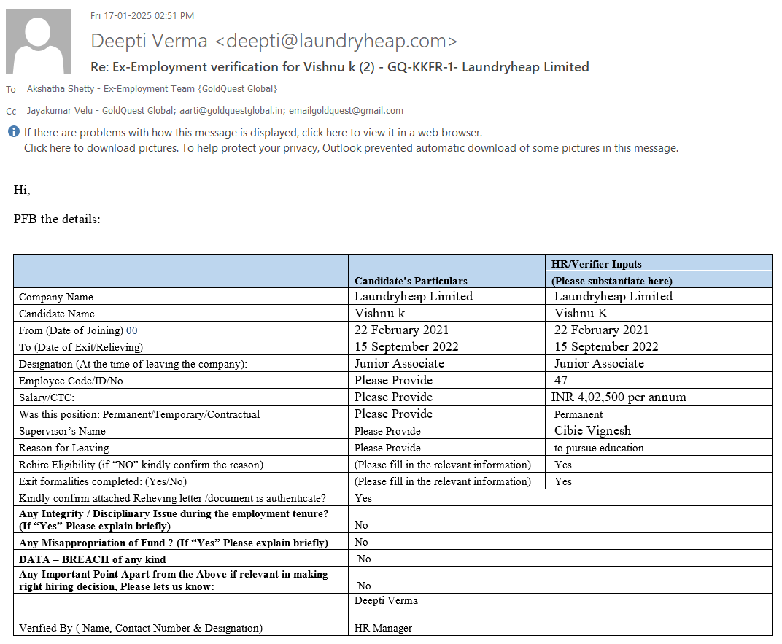Image resolution: width=782 pixels, height=644 pixels.
Task: Click the blue information icon in infobar
Action: [13, 132]
